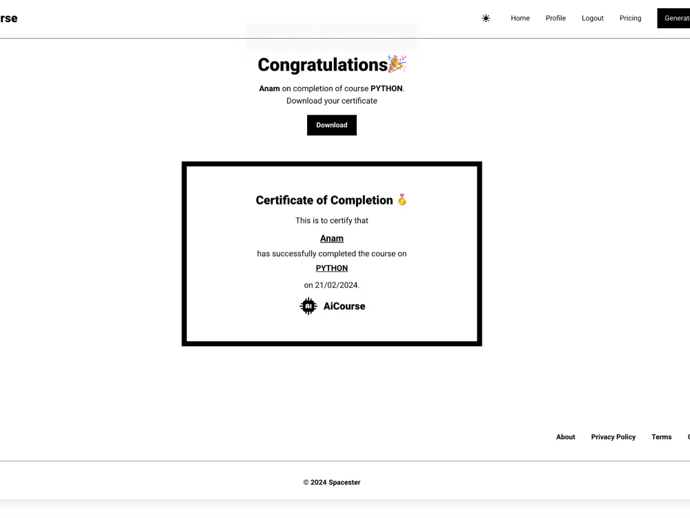Open the About page in the footer
This screenshot has width=690, height=518.
pos(566,437)
